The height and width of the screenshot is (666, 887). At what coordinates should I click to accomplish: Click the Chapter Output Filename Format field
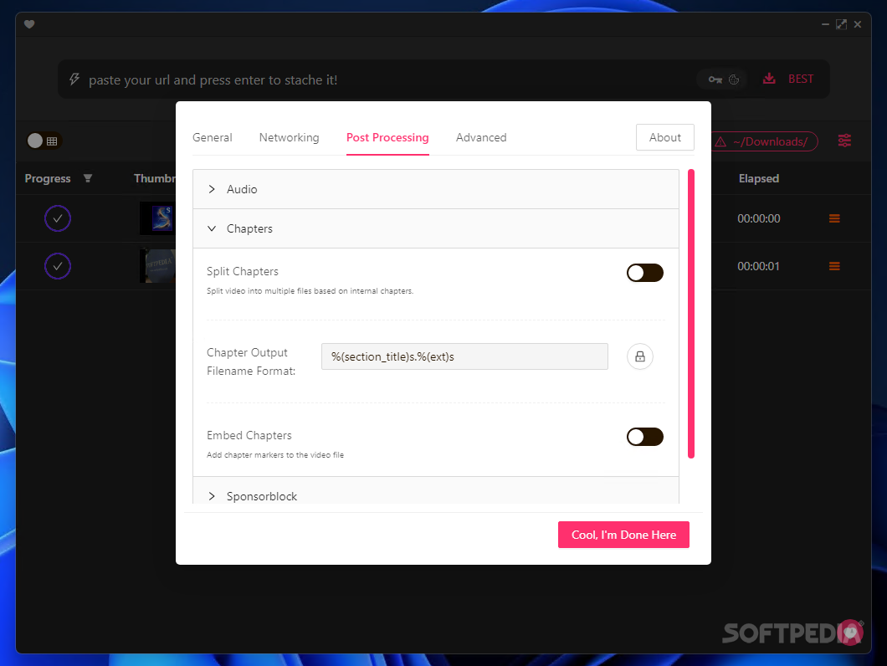point(464,356)
